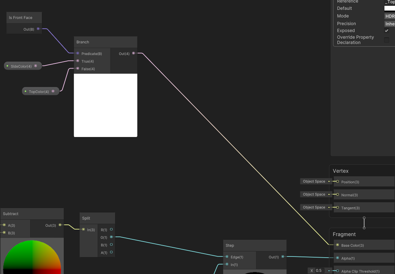
Task: Select the TopColor(4) property node
Action: coord(40,91)
